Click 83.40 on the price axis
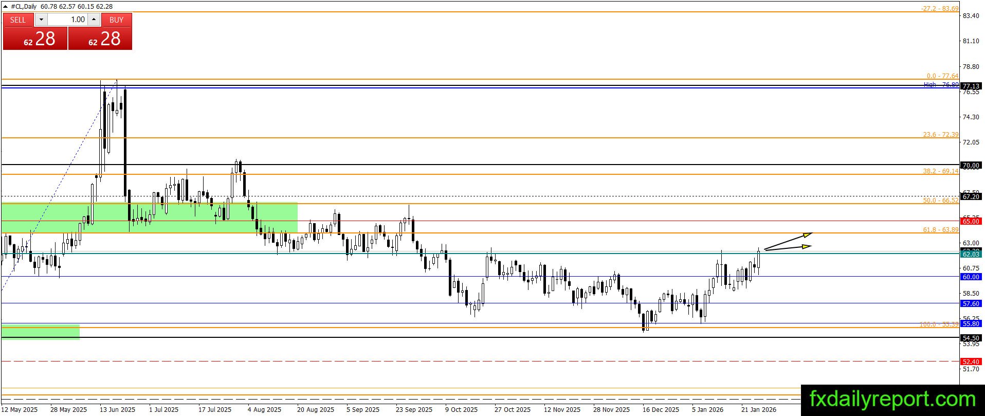 [971, 16]
